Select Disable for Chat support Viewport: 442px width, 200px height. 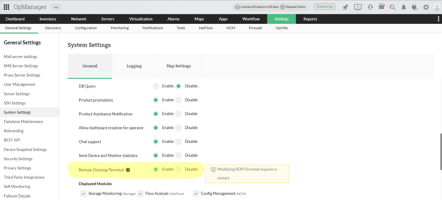tap(179, 142)
